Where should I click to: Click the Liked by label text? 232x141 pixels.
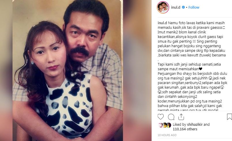tap(180, 124)
